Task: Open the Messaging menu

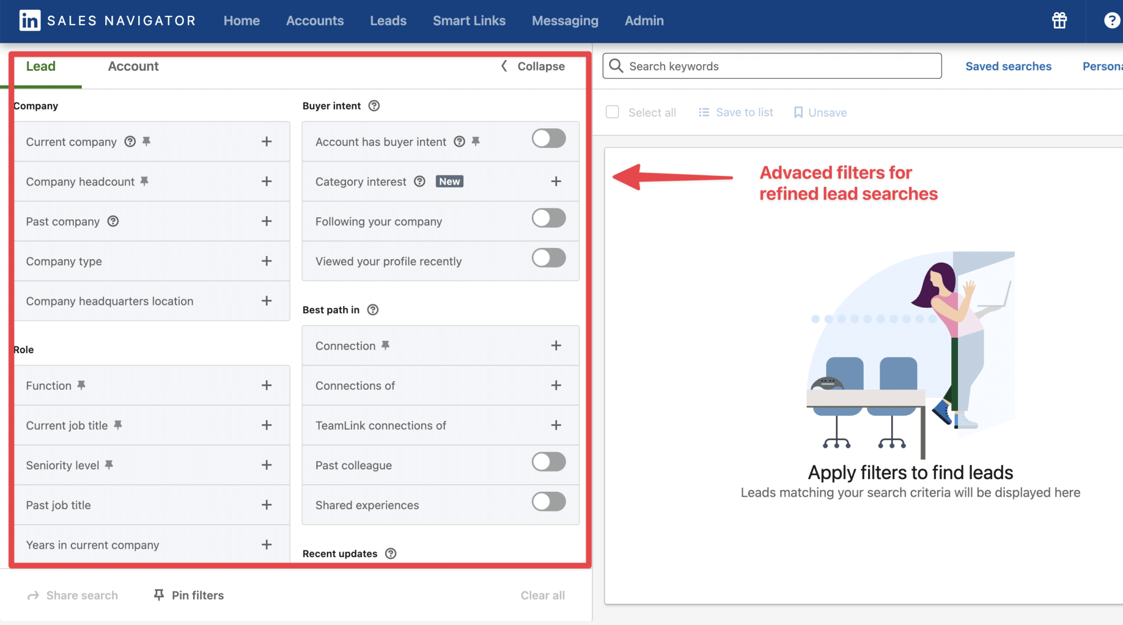Action: coord(565,20)
